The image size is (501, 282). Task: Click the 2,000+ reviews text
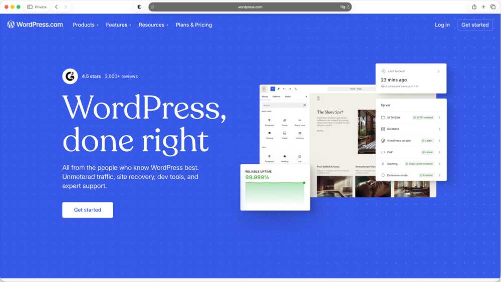(x=121, y=76)
